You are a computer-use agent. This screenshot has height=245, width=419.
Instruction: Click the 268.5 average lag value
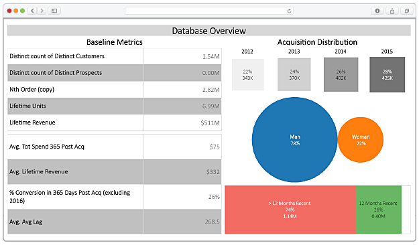tap(212, 222)
